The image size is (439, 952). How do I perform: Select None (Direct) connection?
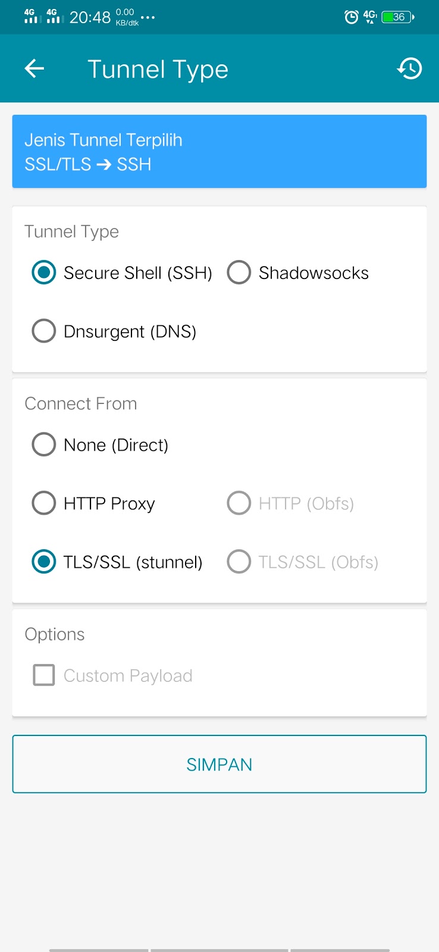click(x=44, y=444)
